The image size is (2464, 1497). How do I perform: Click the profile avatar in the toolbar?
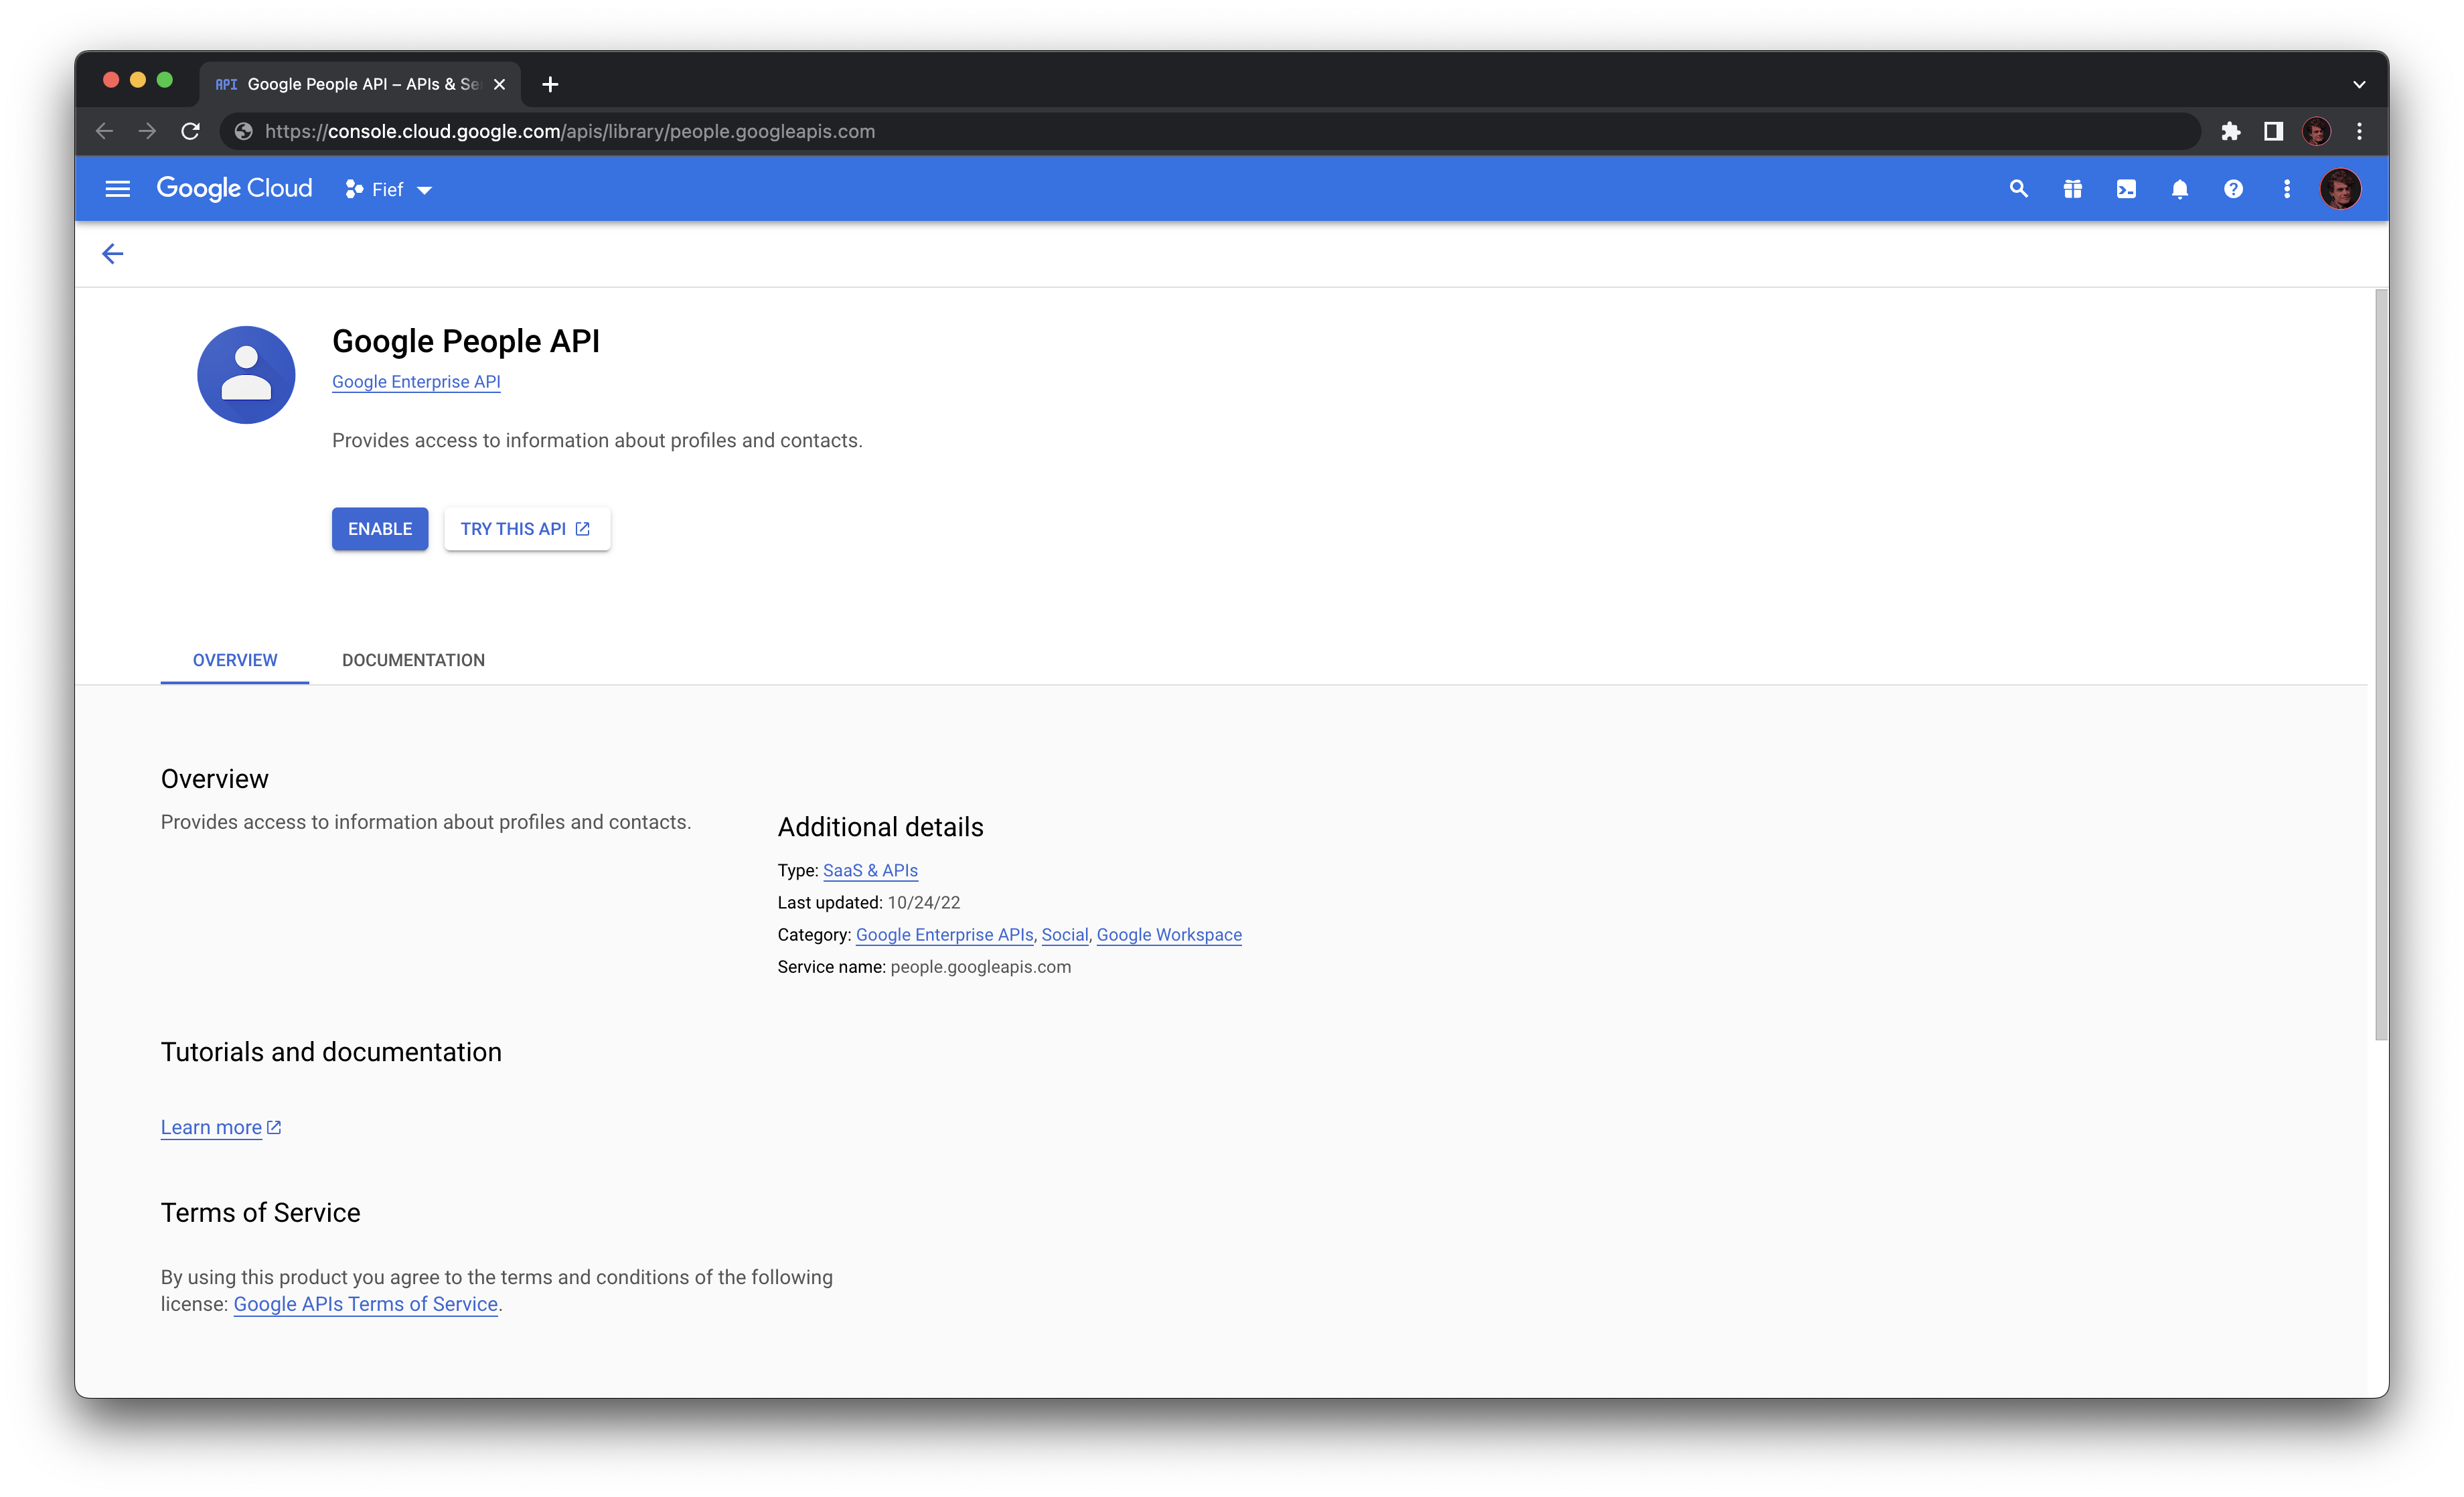click(x=2341, y=188)
